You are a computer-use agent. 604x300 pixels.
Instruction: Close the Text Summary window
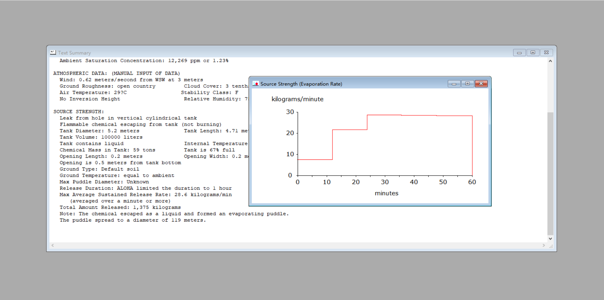[546, 53]
